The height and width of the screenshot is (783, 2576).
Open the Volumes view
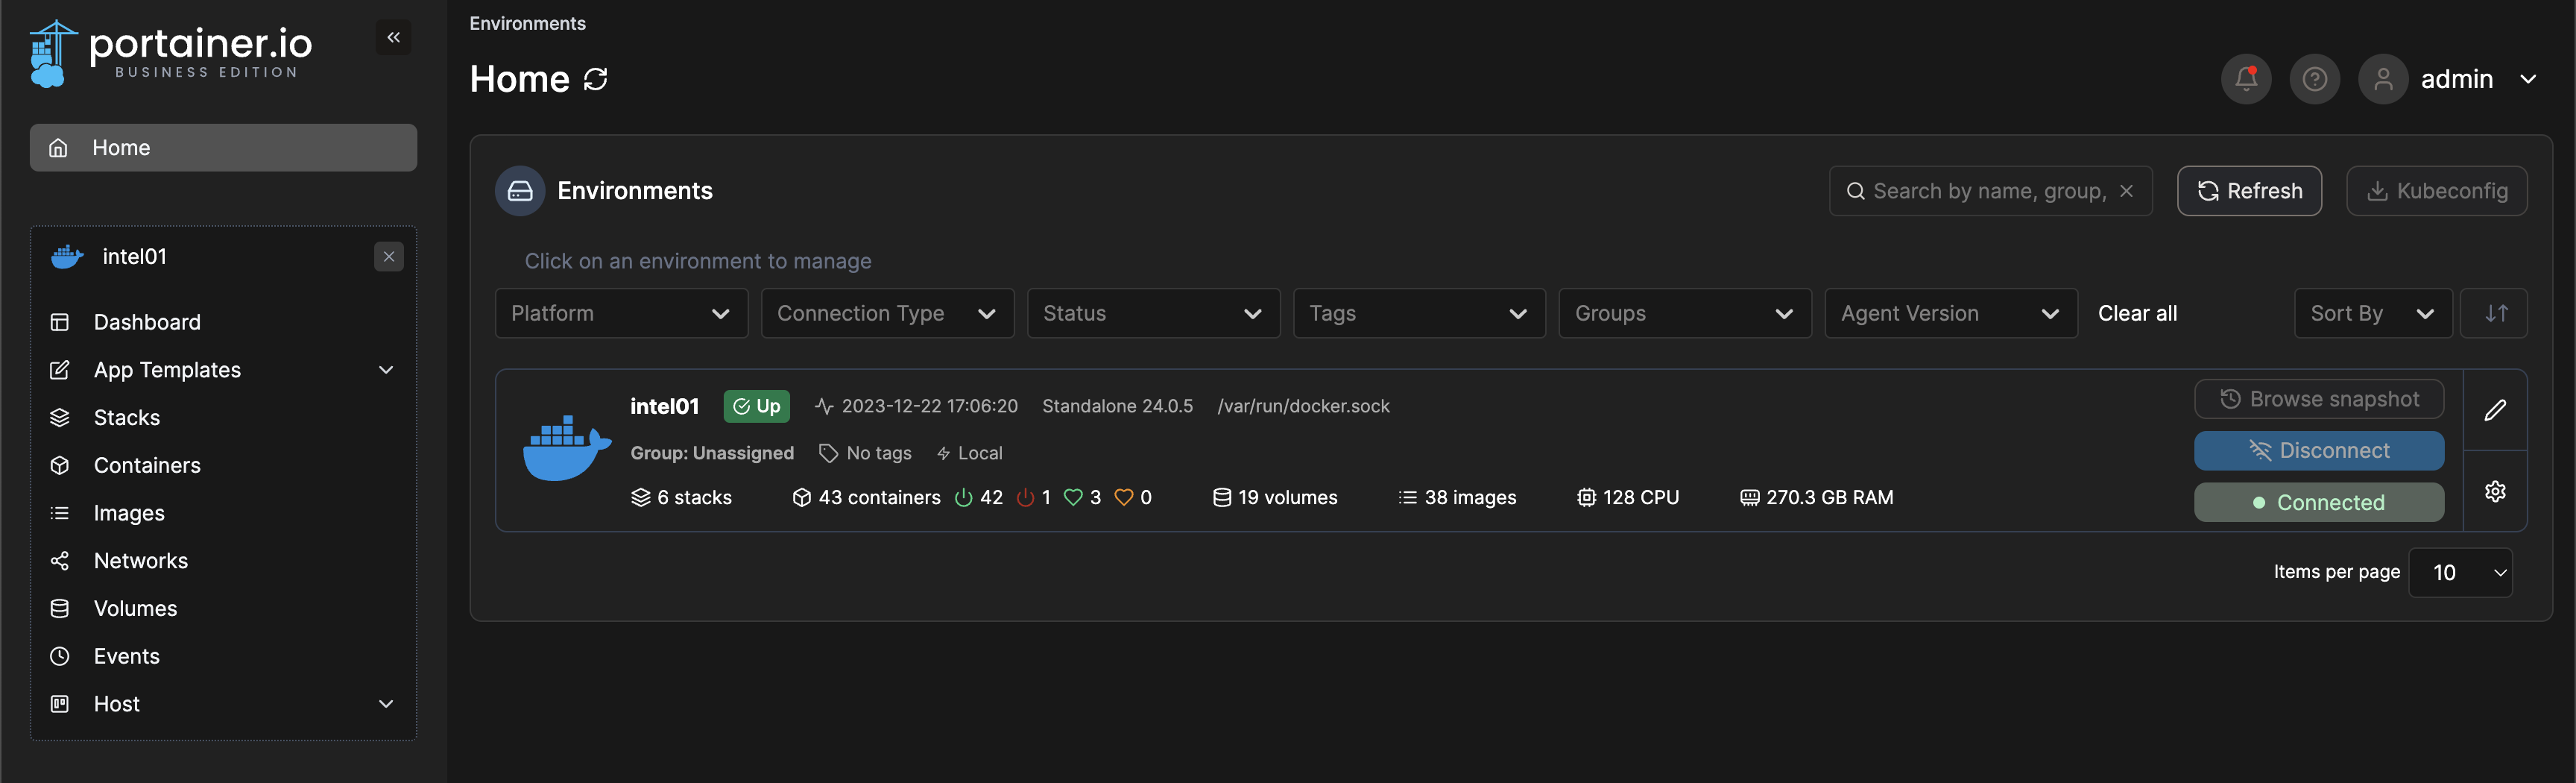point(135,608)
